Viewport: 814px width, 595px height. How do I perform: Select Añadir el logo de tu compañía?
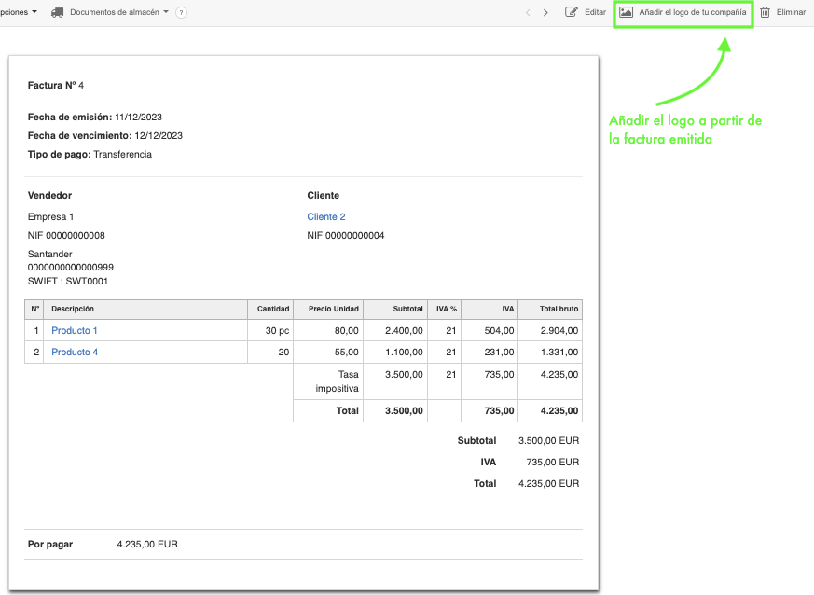[692, 13]
